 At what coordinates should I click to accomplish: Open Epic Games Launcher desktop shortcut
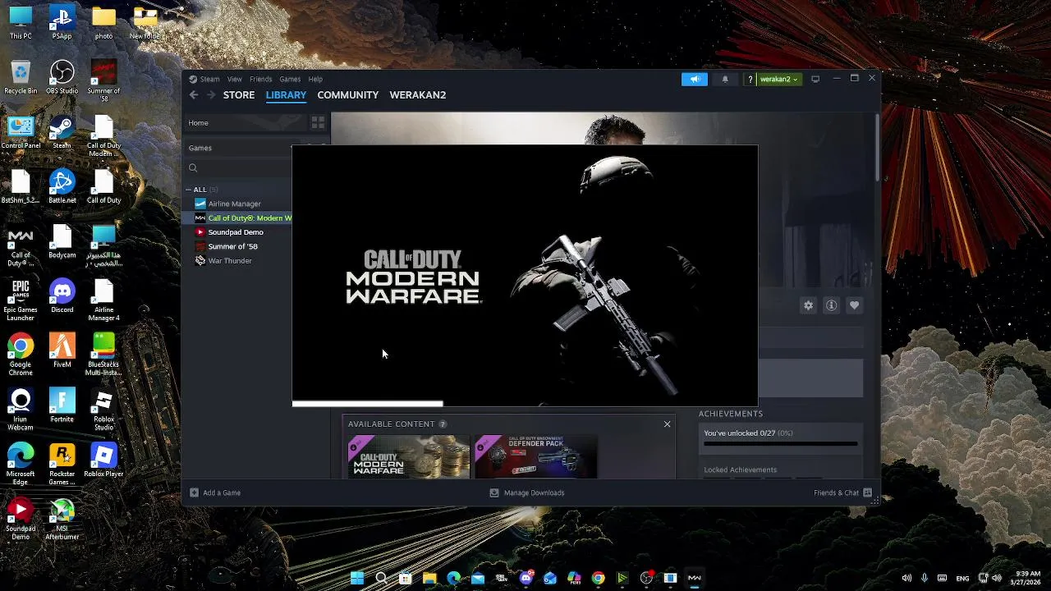click(x=21, y=300)
